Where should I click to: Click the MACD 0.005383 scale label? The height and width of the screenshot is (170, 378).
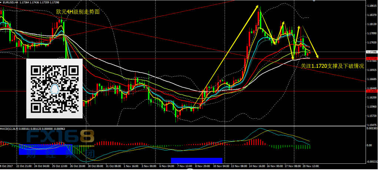pyautogui.click(x=371, y=129)
